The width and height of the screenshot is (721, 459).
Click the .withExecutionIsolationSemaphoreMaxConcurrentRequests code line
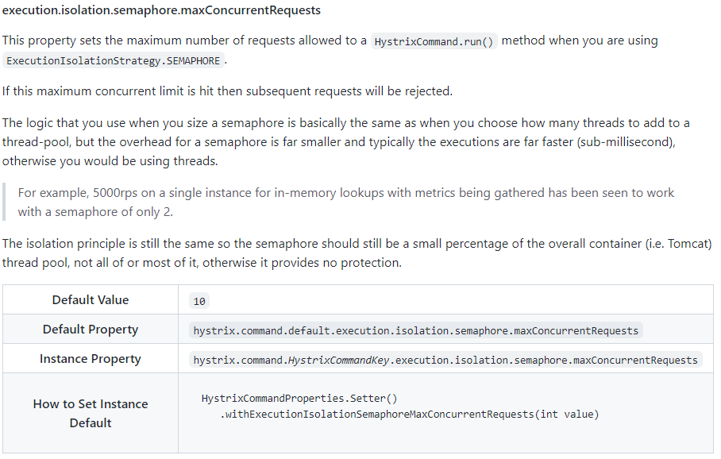click(x=409, y=414)
